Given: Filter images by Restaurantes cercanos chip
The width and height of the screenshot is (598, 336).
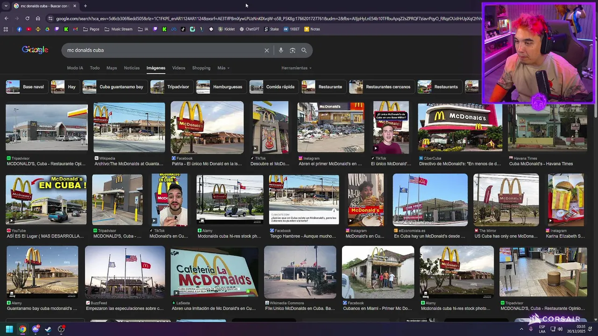Looking at the screenshot, I should coord(382,87).
